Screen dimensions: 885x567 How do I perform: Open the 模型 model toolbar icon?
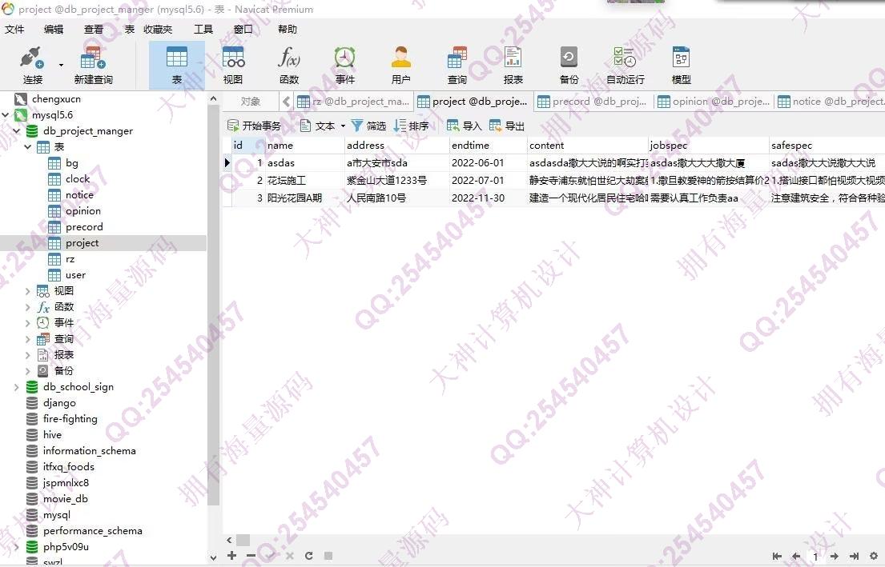point(682,65)
